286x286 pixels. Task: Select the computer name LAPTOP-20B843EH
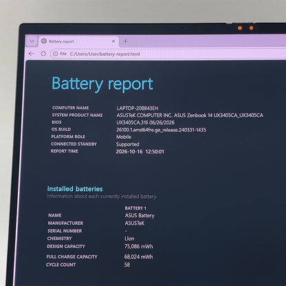137,108
